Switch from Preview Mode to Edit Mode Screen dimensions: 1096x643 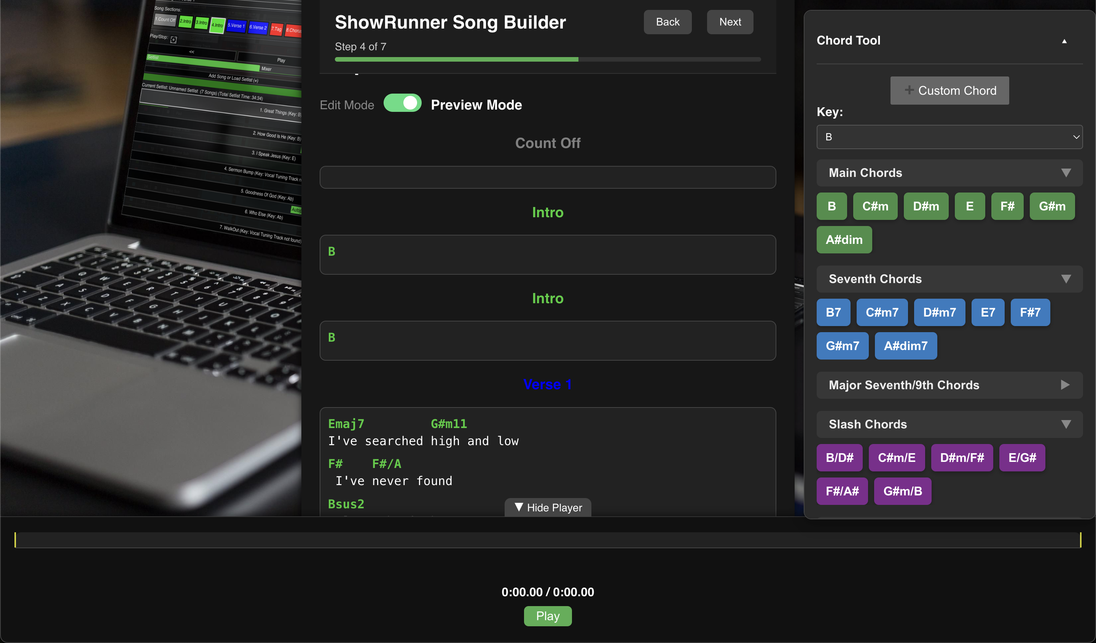(402, 103)
